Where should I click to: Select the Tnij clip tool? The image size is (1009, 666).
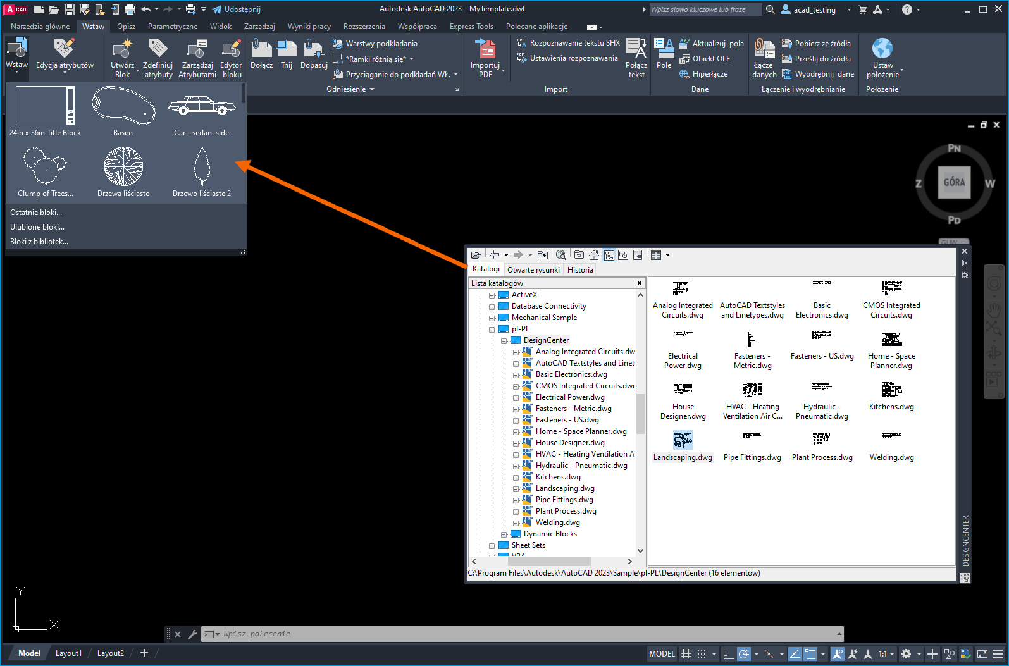click(x=287, y=54)
